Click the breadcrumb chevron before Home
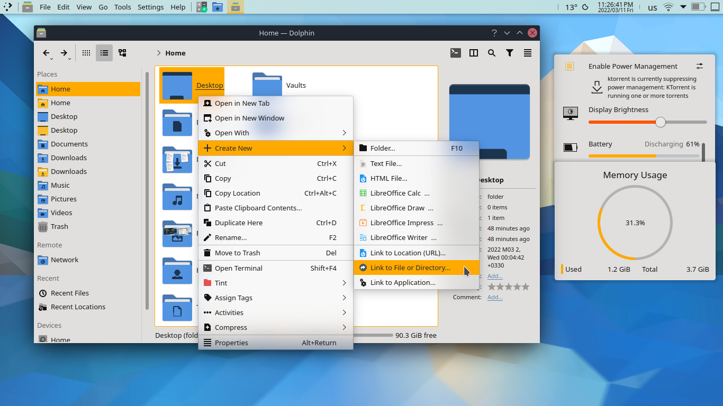The width and height of the screenshot is (723, 406). point(158,53)
